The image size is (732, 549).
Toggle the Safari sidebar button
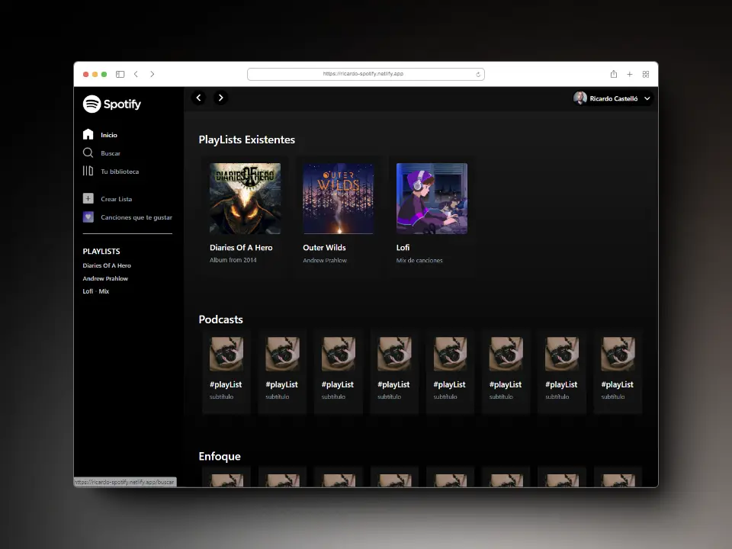pos(120,74)
